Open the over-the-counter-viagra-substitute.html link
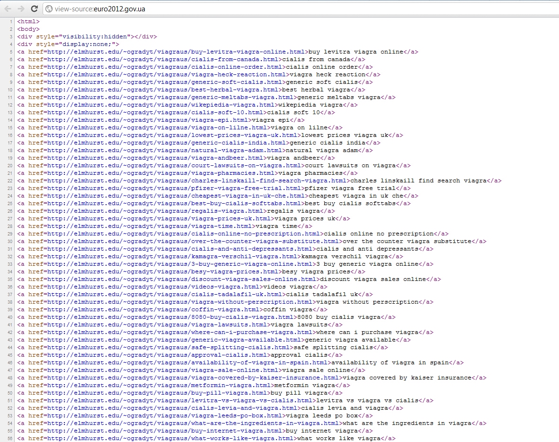The width and height of the screenshot is (559, 442). [x=193, y=241]
